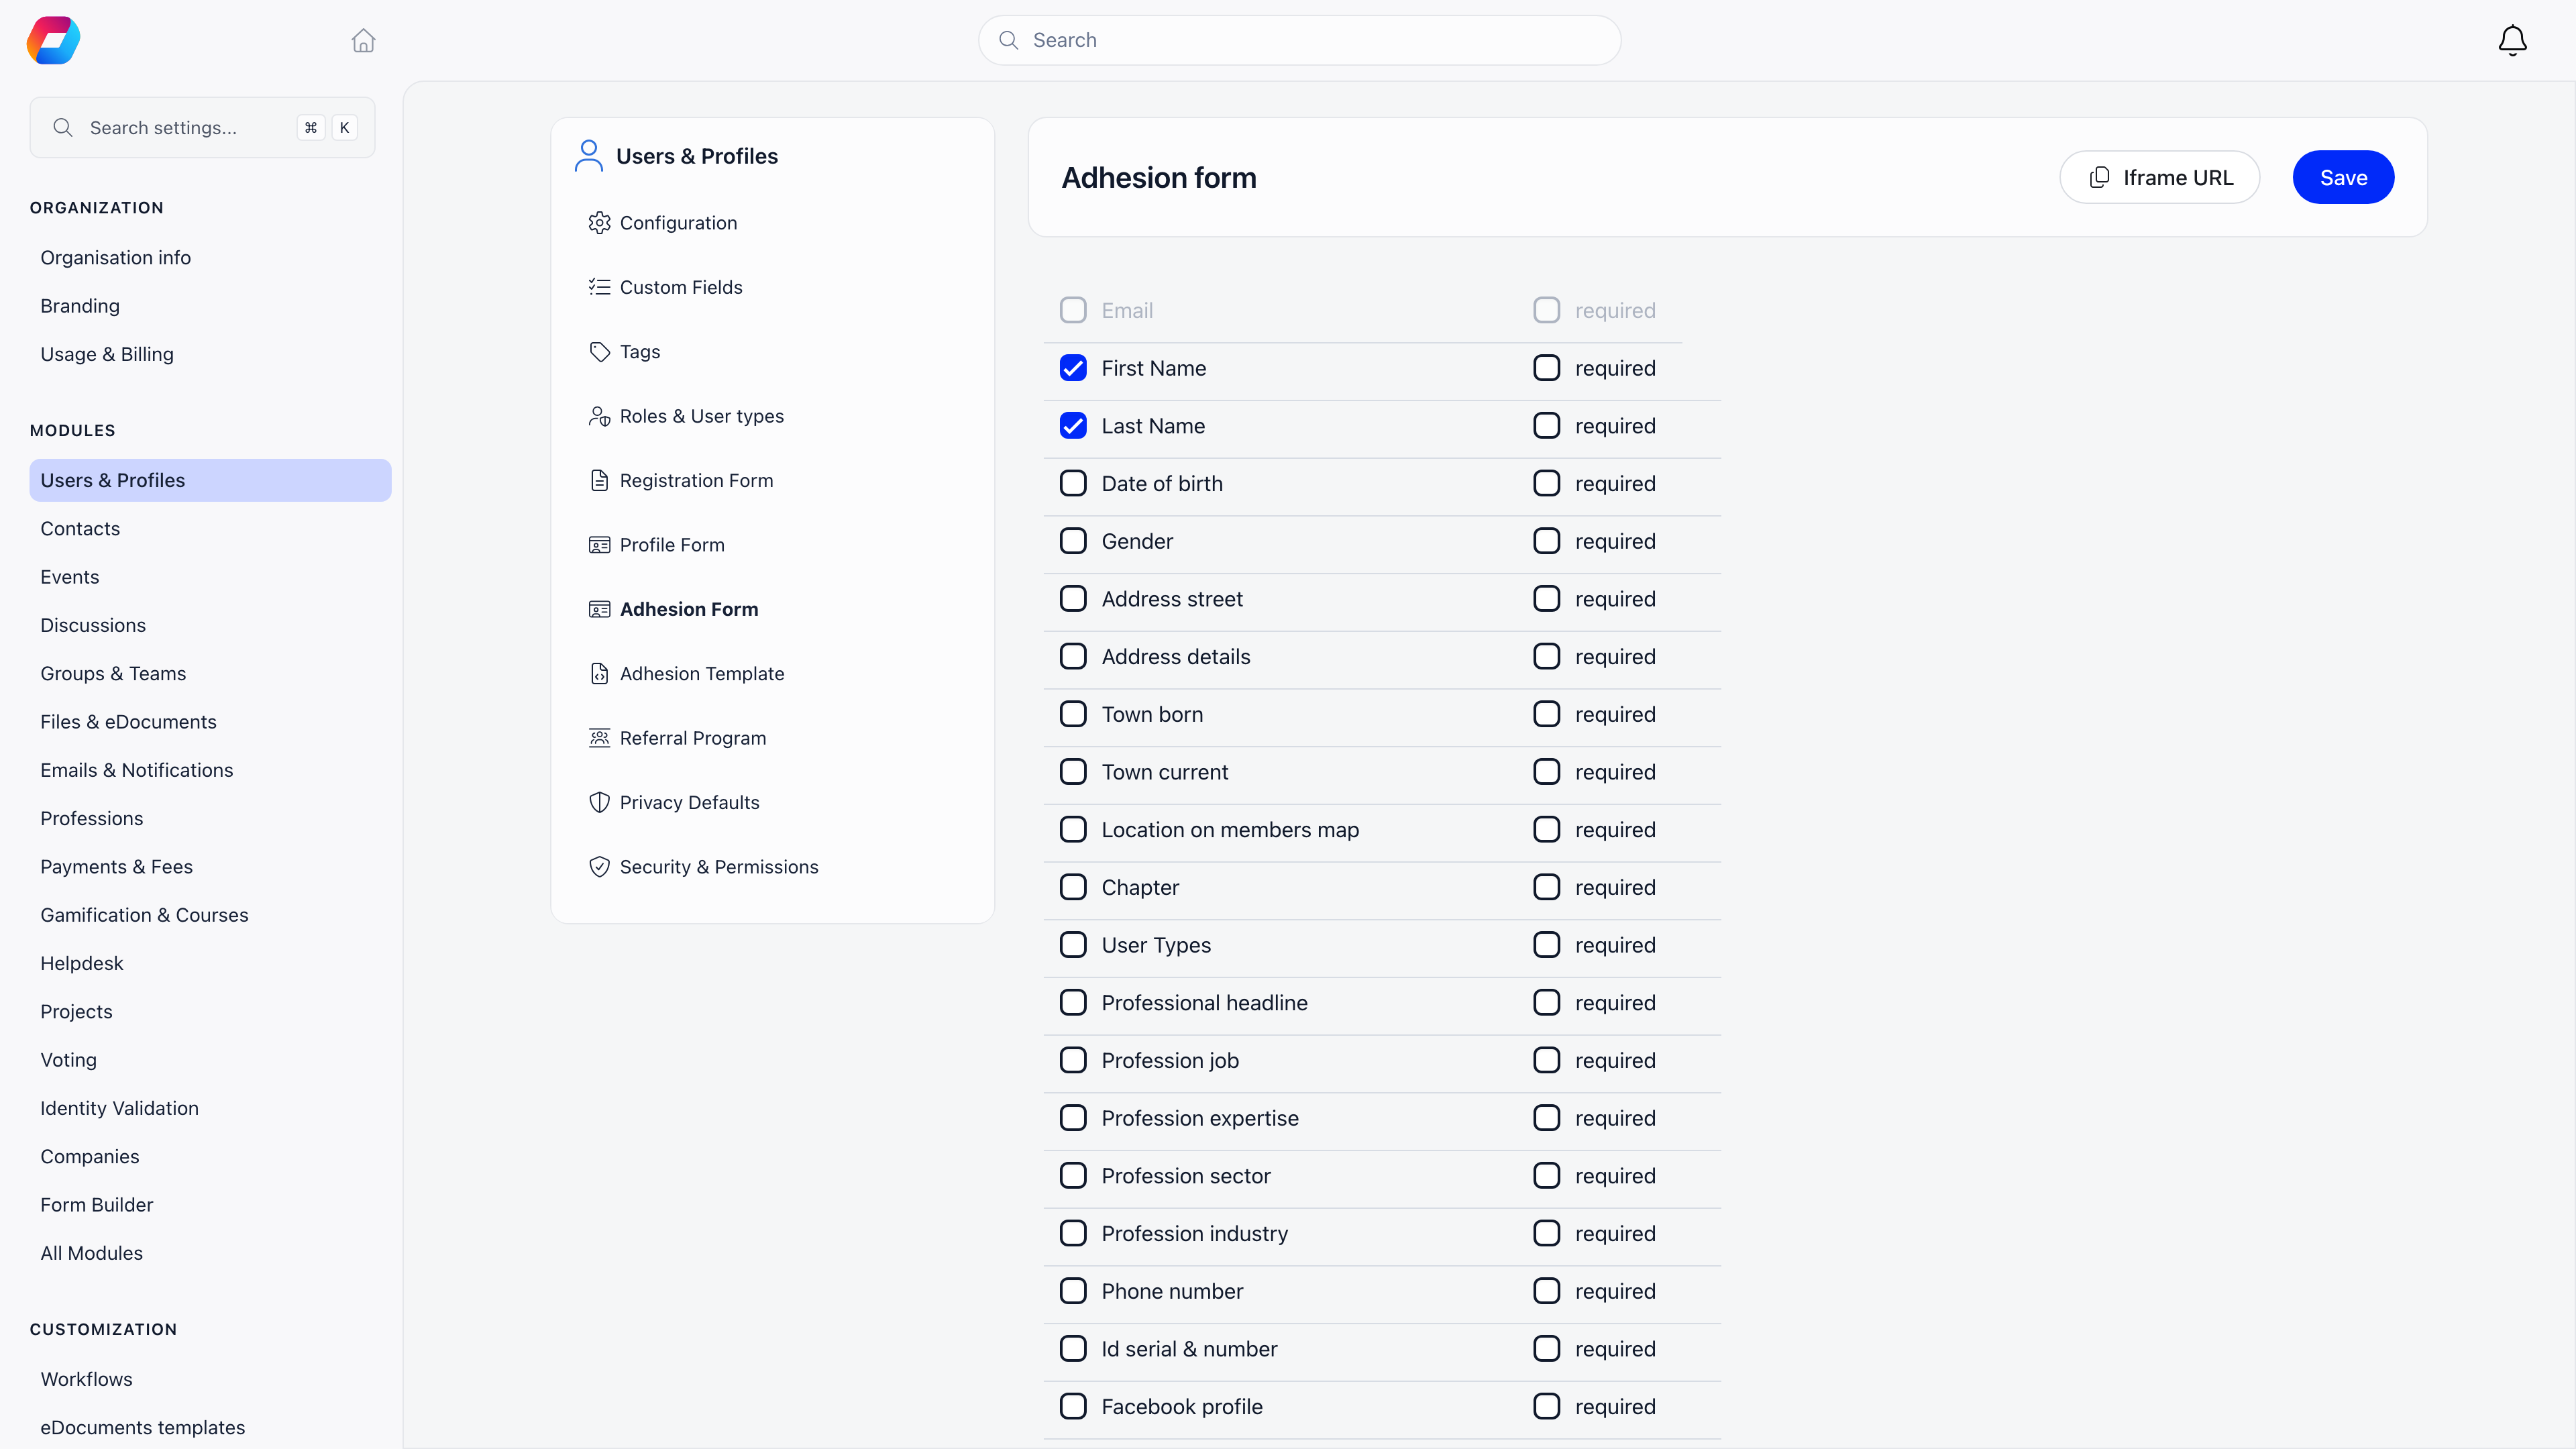Click the Roles & User types icon
This screenshot has height=1449, width=2576.
[599, 416]
